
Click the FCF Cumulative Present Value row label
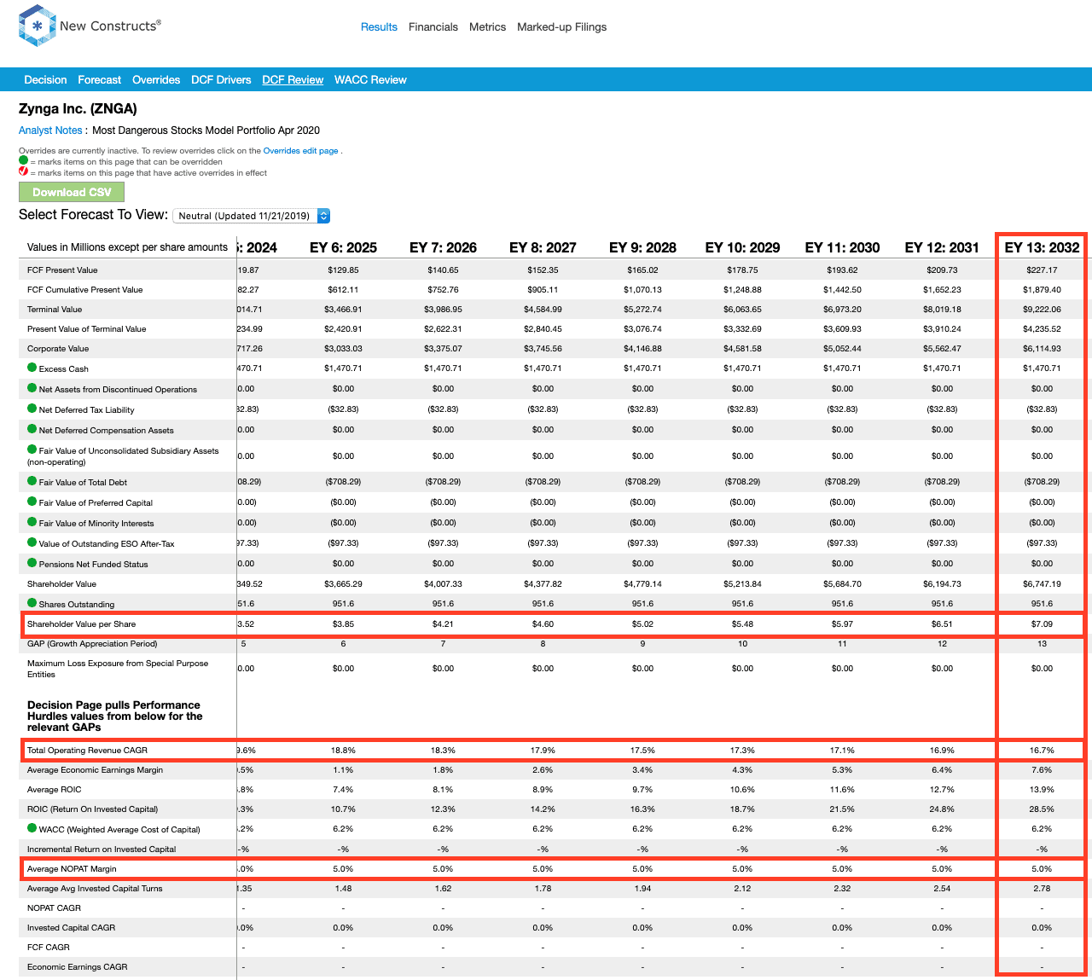click(84, 290)
